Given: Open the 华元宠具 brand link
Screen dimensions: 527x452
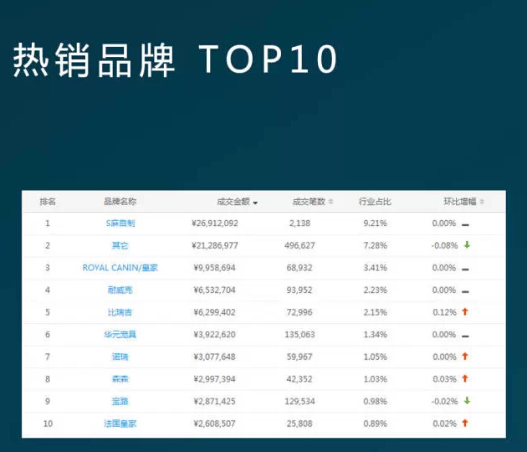Looking at the screenshot, I should pyautogui.click(x=120, y=335).
